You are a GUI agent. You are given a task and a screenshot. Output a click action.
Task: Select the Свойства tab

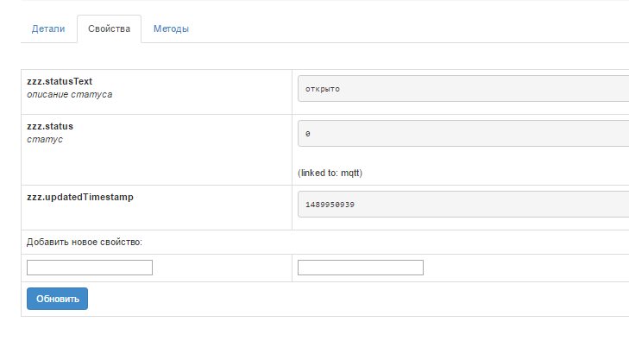tap(109, 28)
